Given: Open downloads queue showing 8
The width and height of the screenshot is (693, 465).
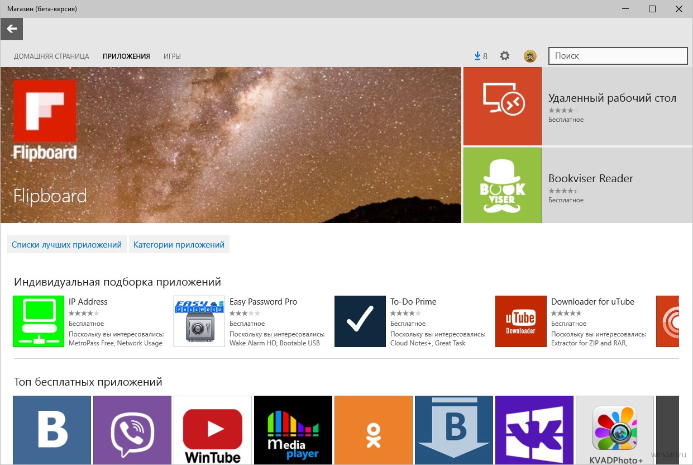Looking at the screenshot, I should tap(481, 56).
